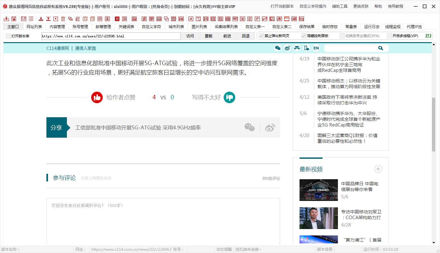This screenshot has height=253, width=440.
Task: Click the page vertical scrollbar thumb
Action: [434, 124]
